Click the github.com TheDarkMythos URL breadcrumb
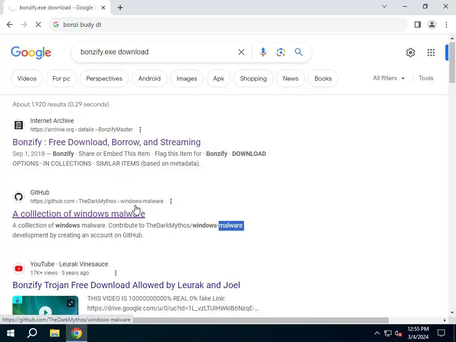This screenshot has width=456, height=342. (x=97, y=201)
